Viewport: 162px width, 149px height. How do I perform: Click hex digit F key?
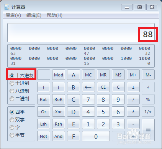(x=74, y=136)
